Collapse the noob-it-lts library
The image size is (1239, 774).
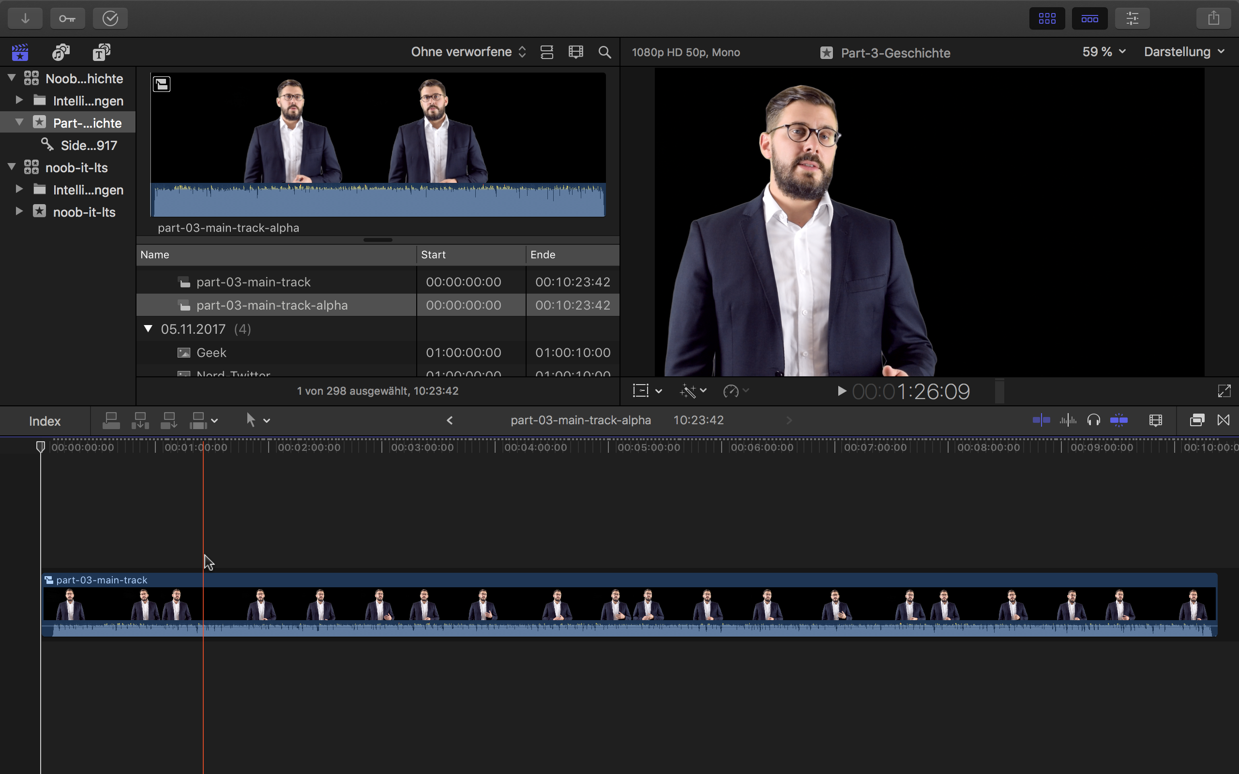(11, 167)
